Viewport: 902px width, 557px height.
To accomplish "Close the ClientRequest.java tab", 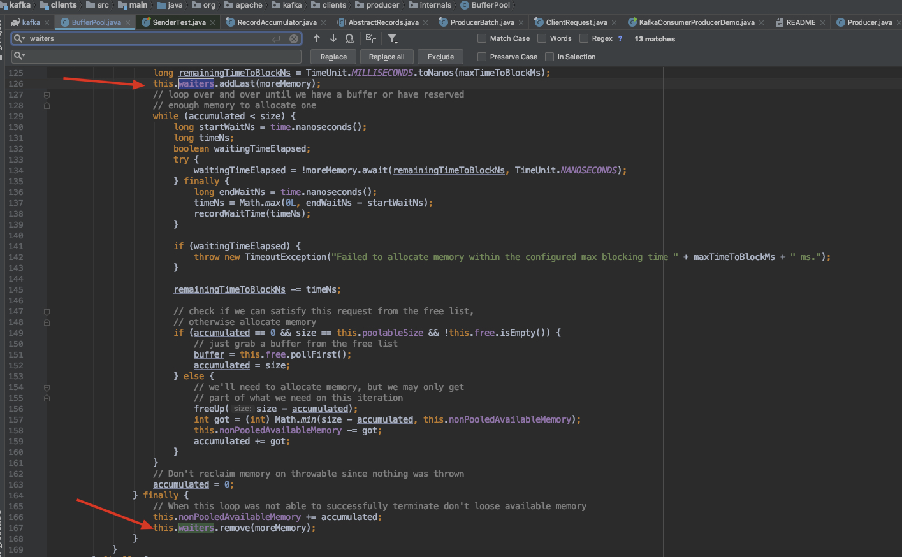I will click(614, 22).
